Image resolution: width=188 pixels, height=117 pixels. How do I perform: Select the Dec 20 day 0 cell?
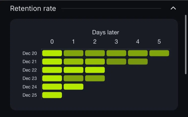click(x=52, y=53)
